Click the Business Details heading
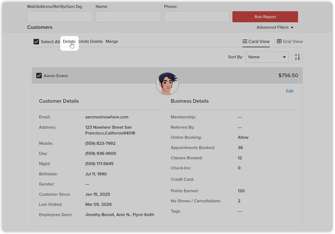The height and width of the screenshot is (234, 335). pos(189,101)
